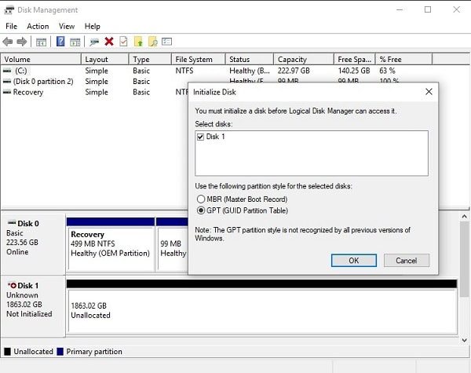Maximize the Disk Management window

[x=428, y=9]
